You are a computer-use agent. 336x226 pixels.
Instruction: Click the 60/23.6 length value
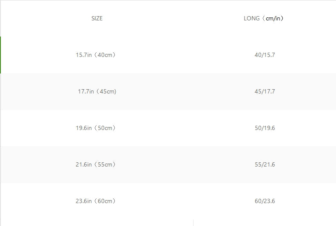pos(265,201)
